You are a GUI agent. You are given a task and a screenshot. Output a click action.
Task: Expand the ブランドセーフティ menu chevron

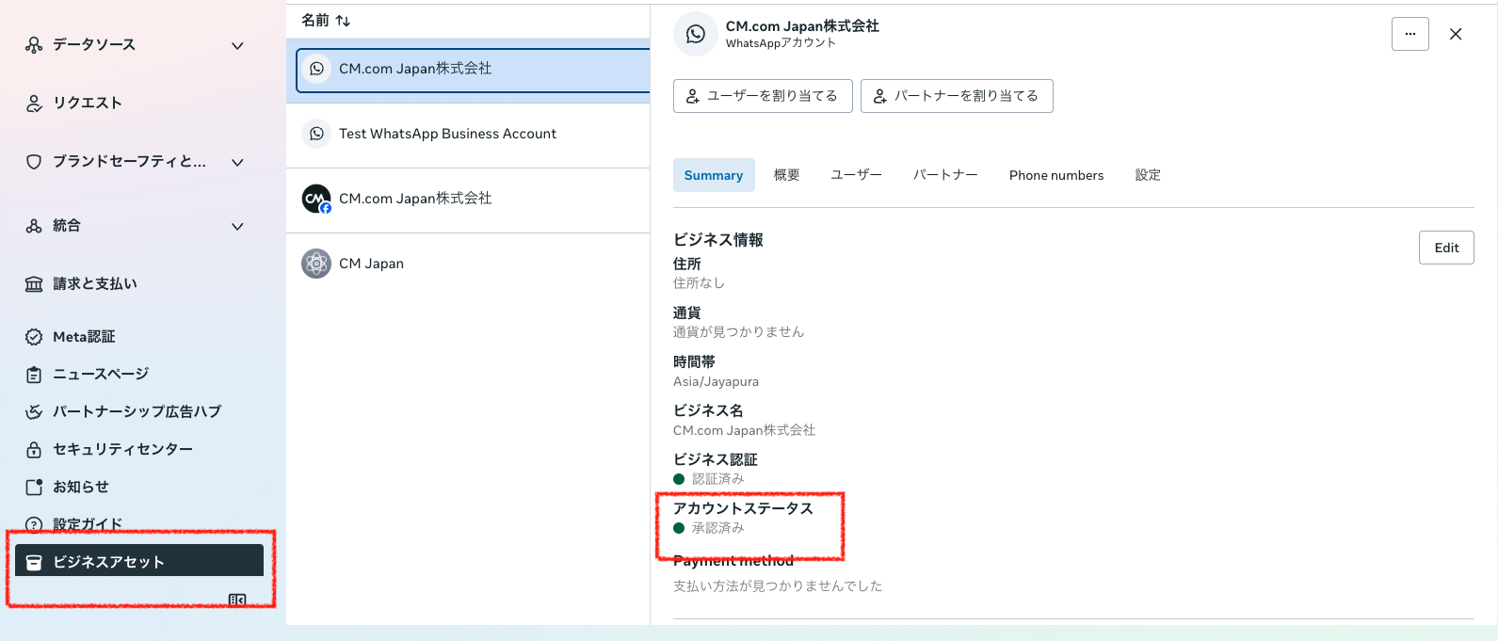tap(237, 162)
